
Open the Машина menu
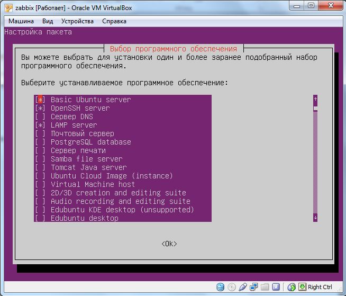pos(21,21)
